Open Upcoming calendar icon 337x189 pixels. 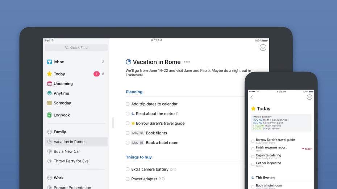pos(49,83)
